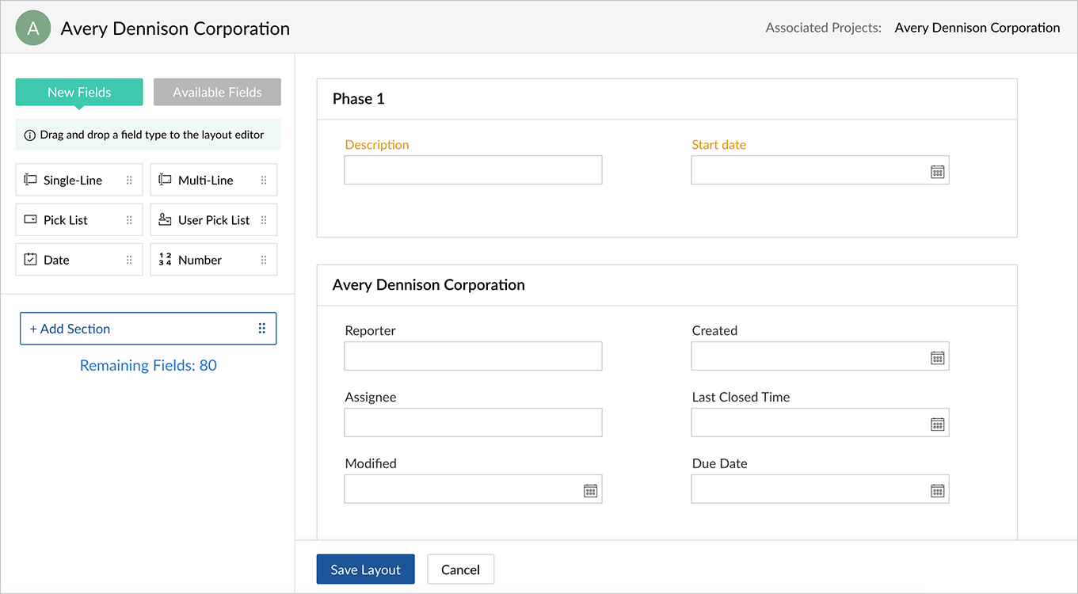Click into the Last Closed Time input
Image resolution: width=1078 pixels, height=594 pixels.
[x=820, y=423]
